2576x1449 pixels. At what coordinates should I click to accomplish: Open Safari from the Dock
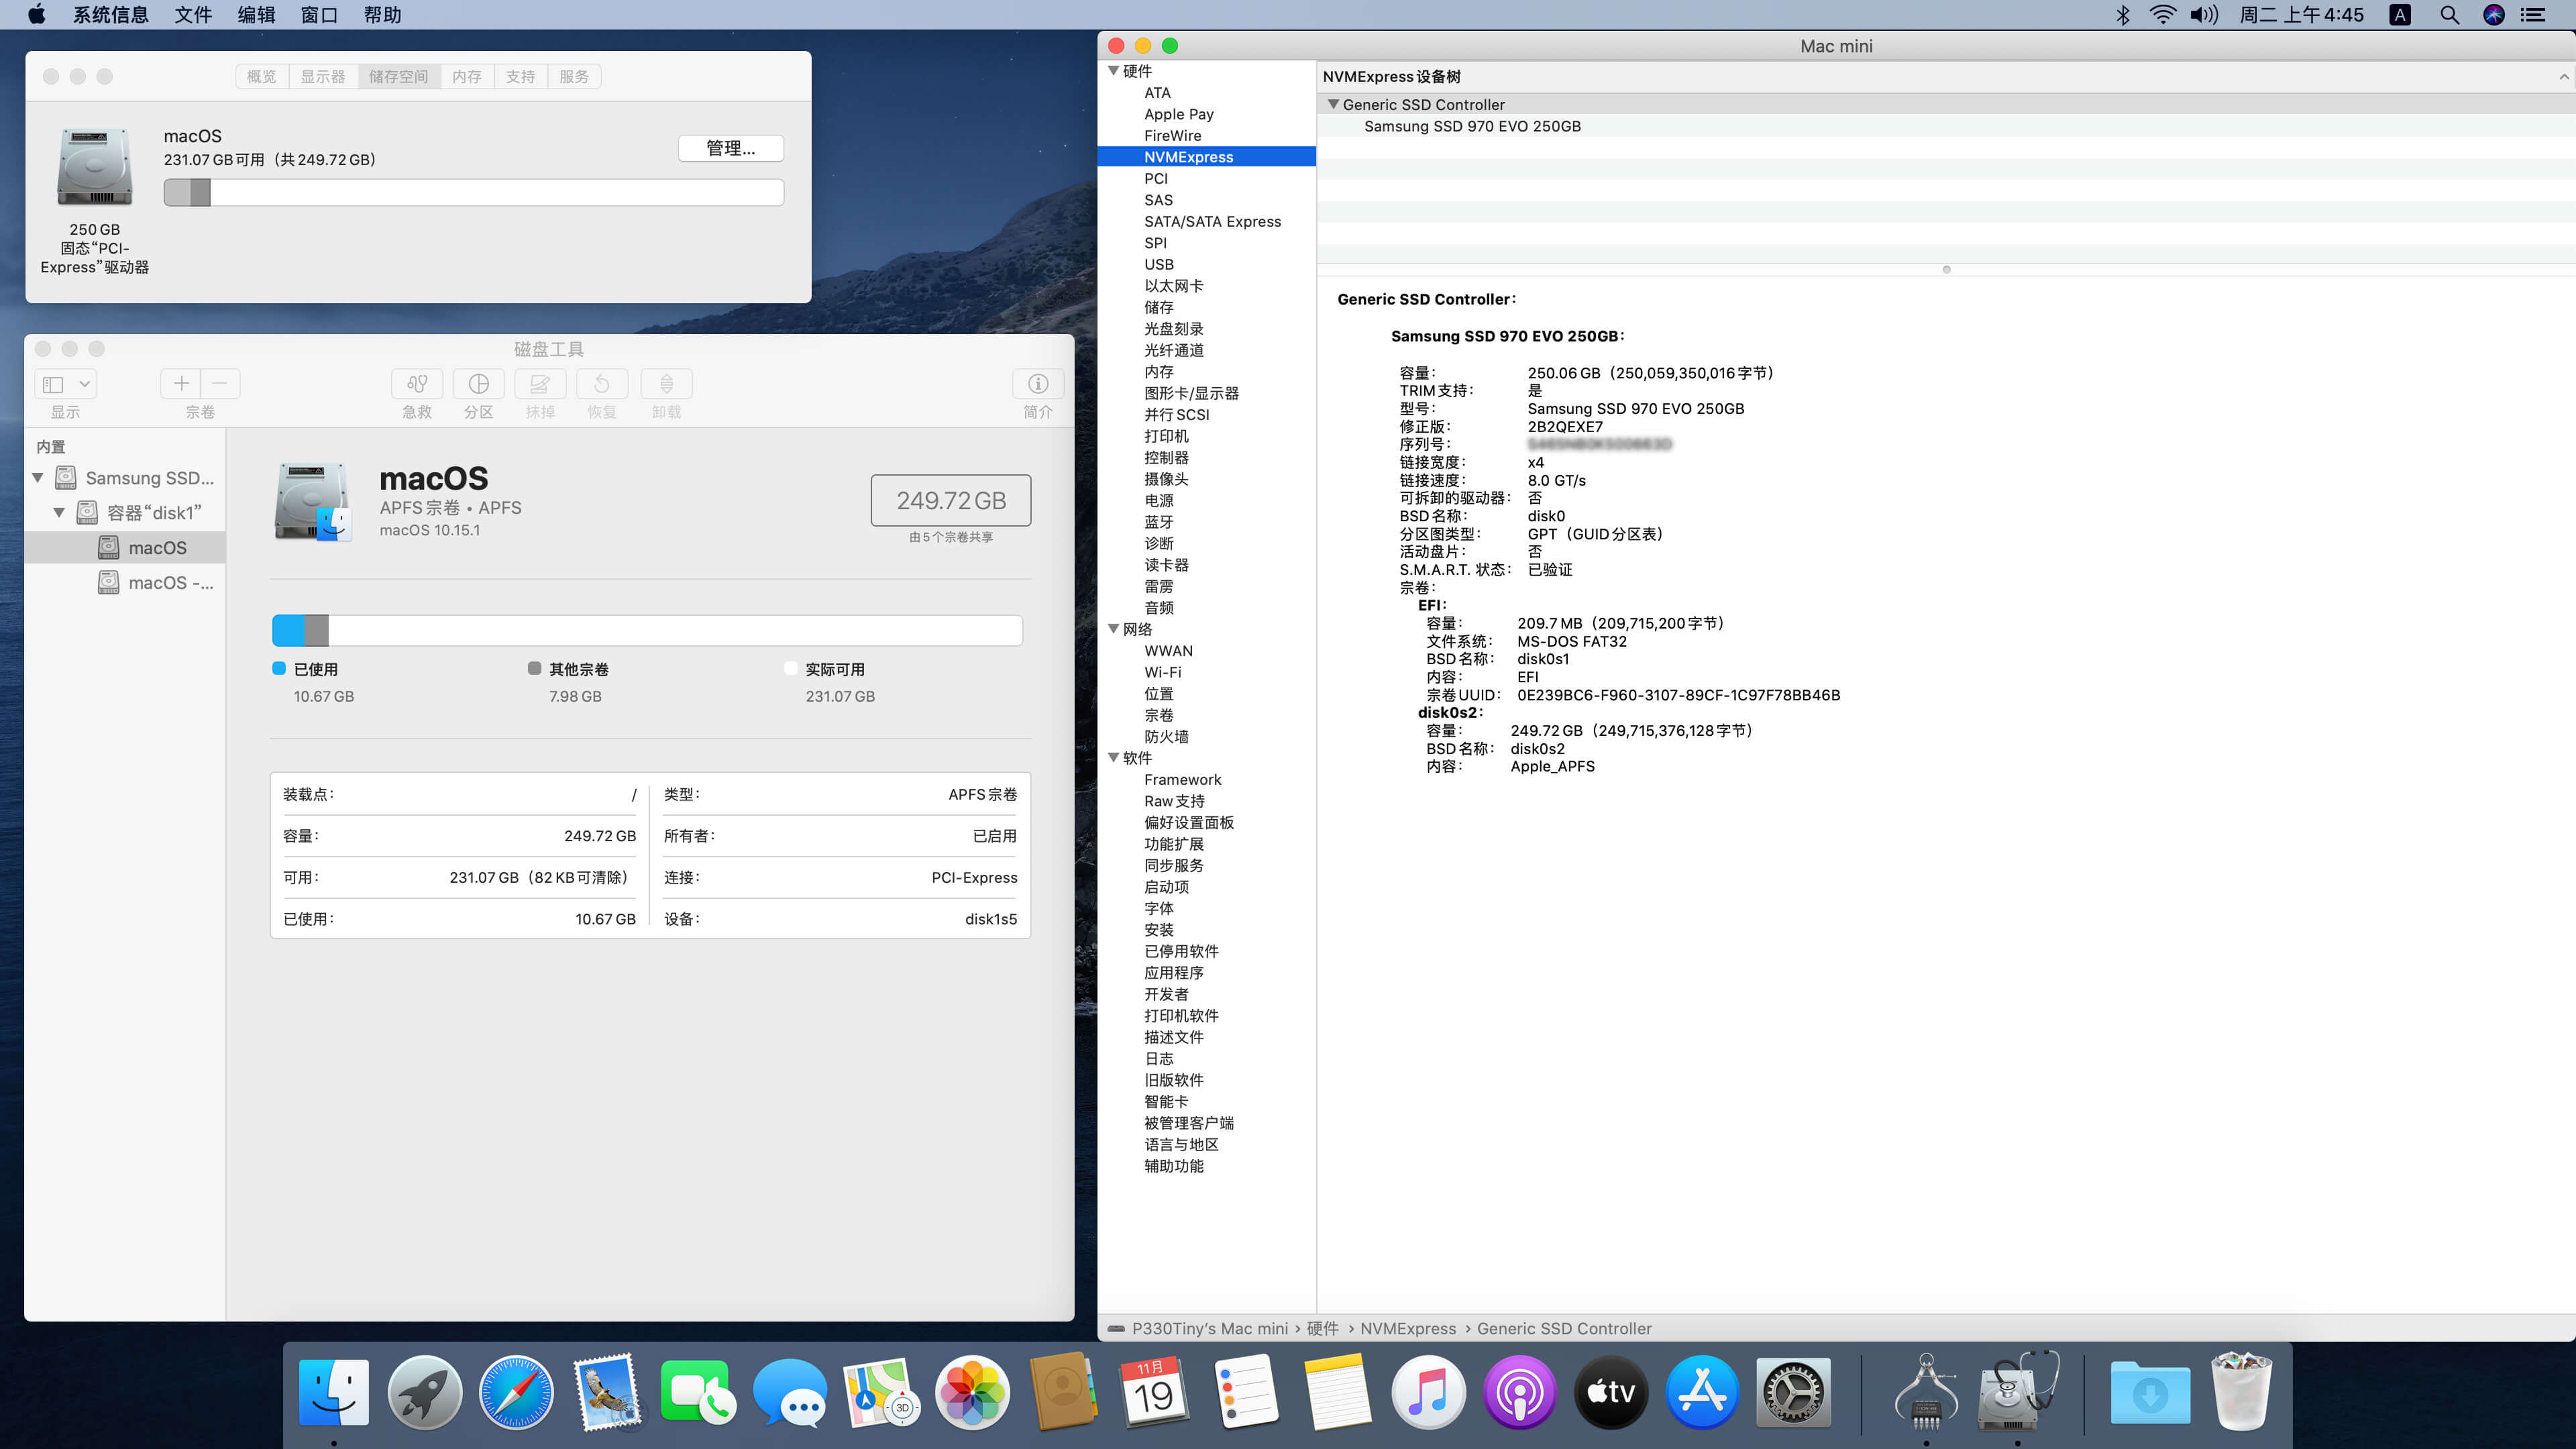click(516, 1392)
